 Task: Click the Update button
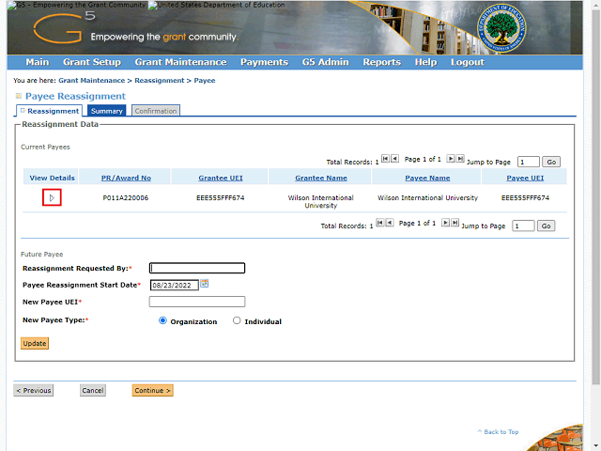coord(35,343)
